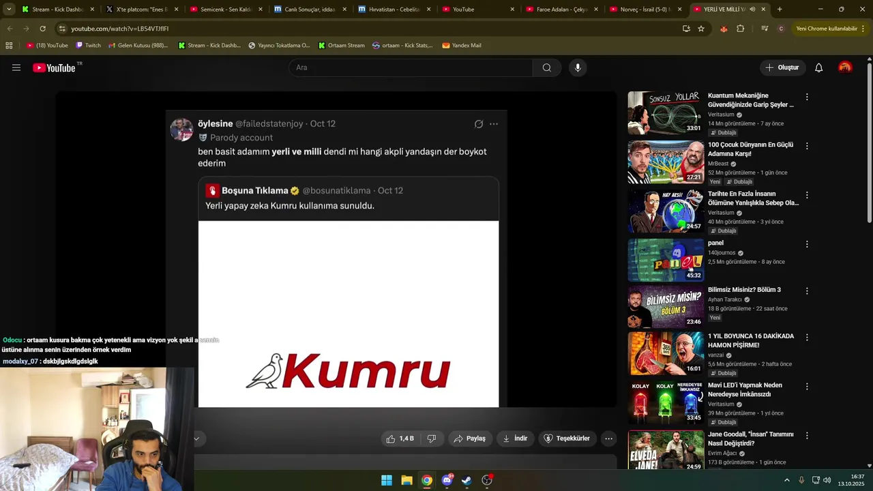Open options for Tarihte En Fazla video
This screenshot has height=491, width=873.
pyautogui.click(x=807, y=195)
